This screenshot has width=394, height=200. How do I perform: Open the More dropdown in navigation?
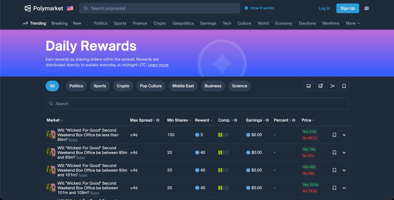tap(353, 23)
